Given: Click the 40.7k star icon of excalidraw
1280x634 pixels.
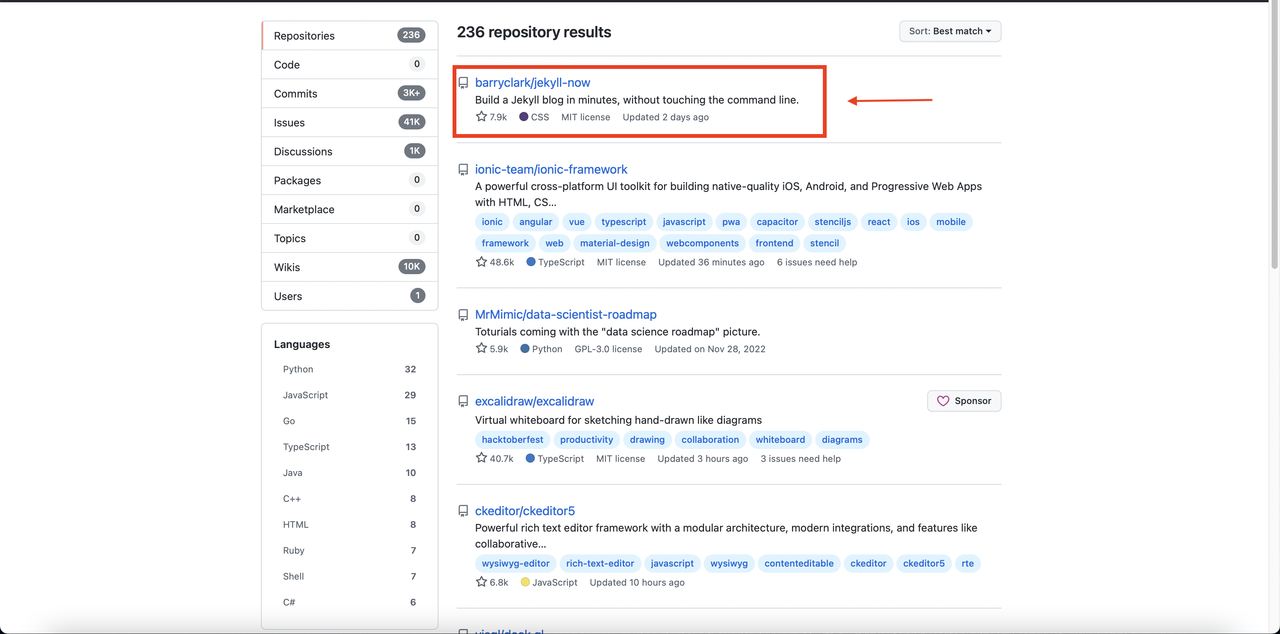Looking at the screenshot, I should click(481, 458).
